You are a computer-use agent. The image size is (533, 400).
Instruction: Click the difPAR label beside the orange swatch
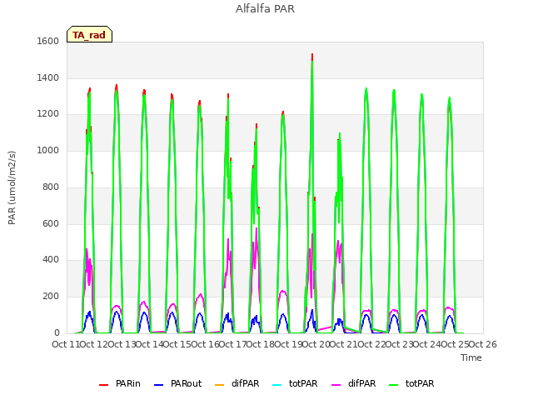(x=245, y=383)
